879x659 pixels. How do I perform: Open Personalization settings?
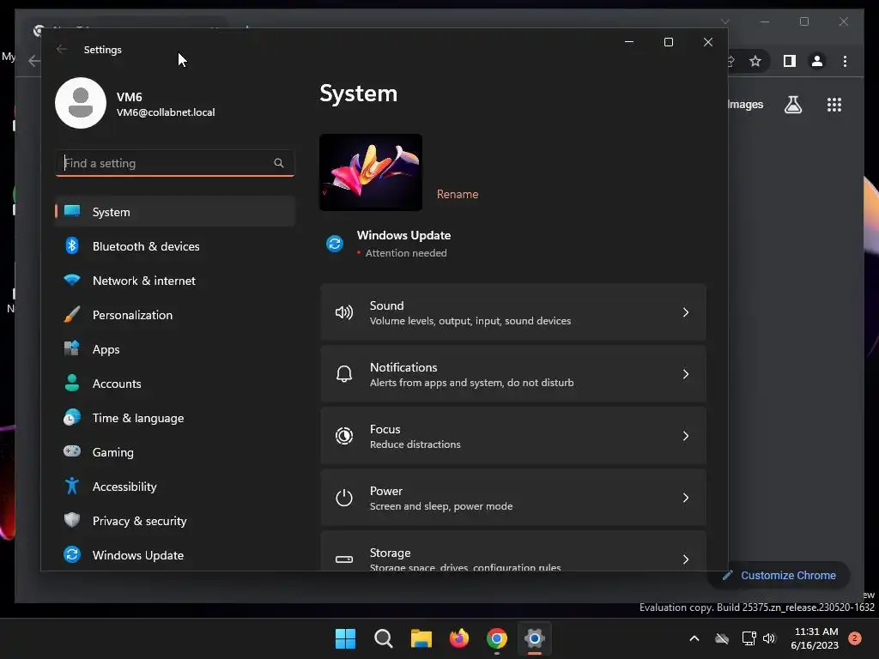(175, 314)
